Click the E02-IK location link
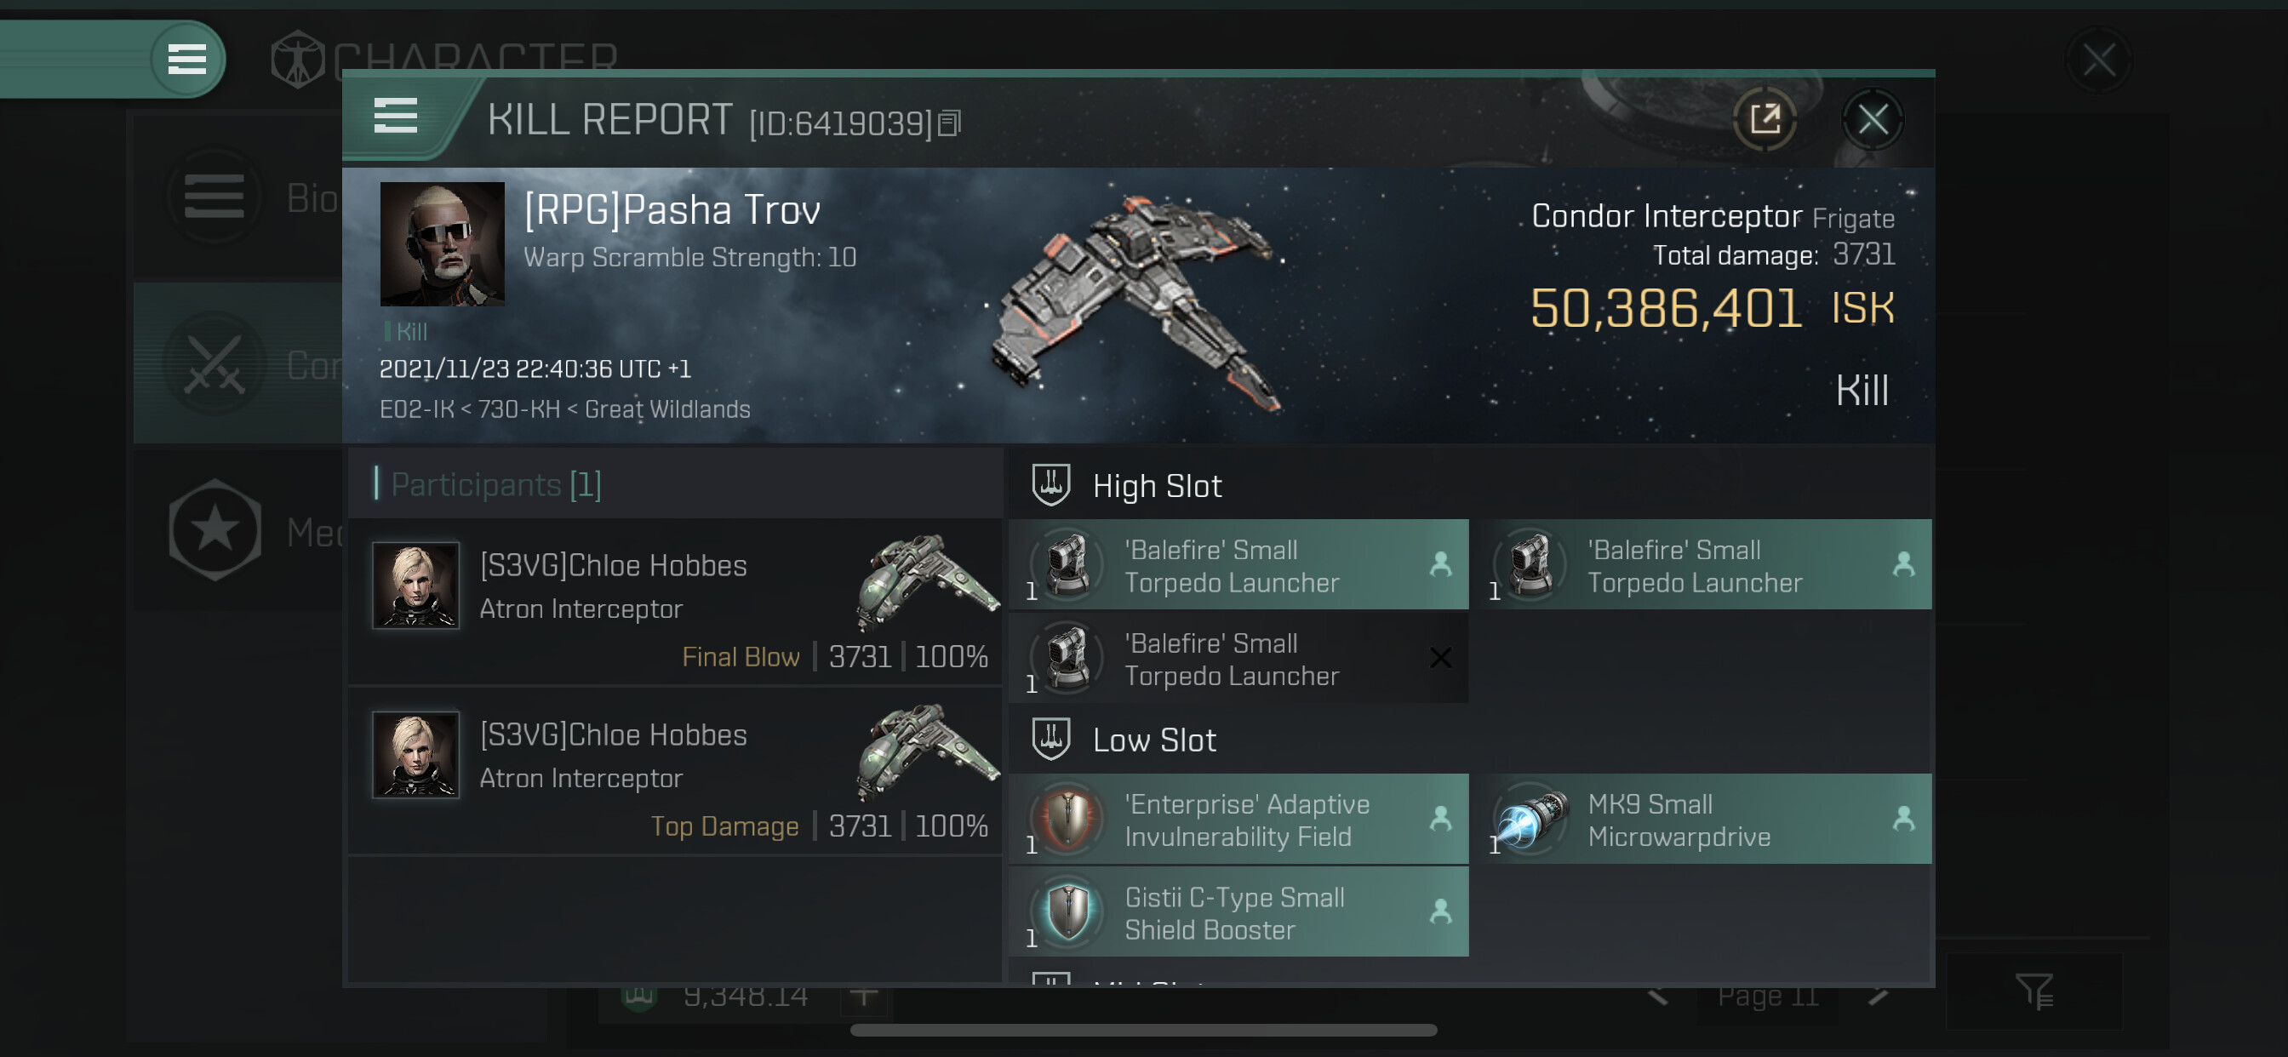This screenshot has width=2288, height=1057. 415,409
